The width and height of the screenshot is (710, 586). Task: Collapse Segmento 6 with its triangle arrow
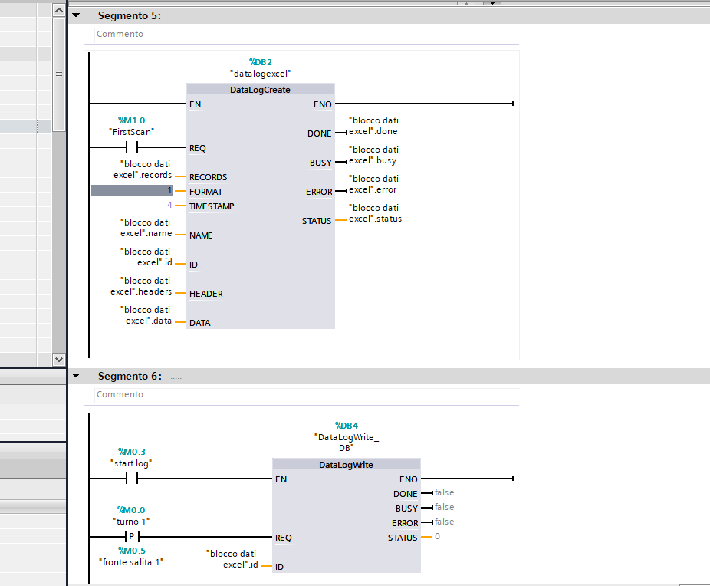coord(76,376)
